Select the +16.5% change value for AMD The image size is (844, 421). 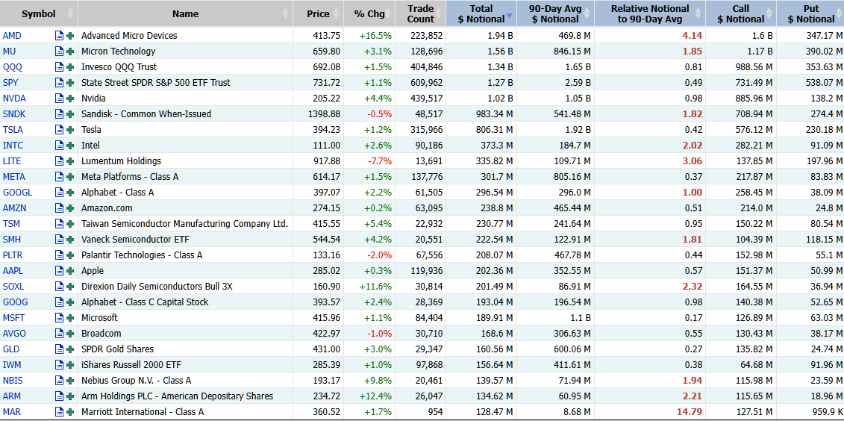[x=375, y=36]
